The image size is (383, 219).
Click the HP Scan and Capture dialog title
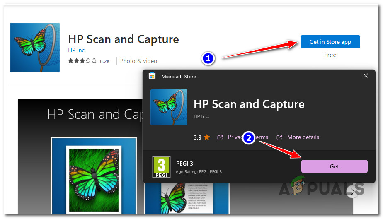[249, 104]
